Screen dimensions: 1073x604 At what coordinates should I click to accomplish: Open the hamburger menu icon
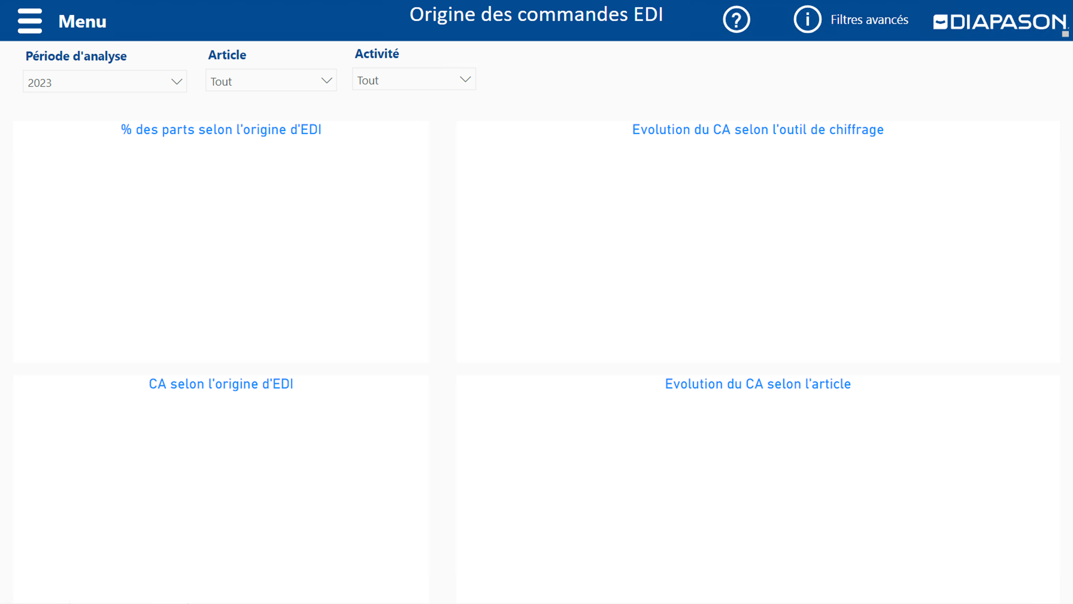point(30,21)
